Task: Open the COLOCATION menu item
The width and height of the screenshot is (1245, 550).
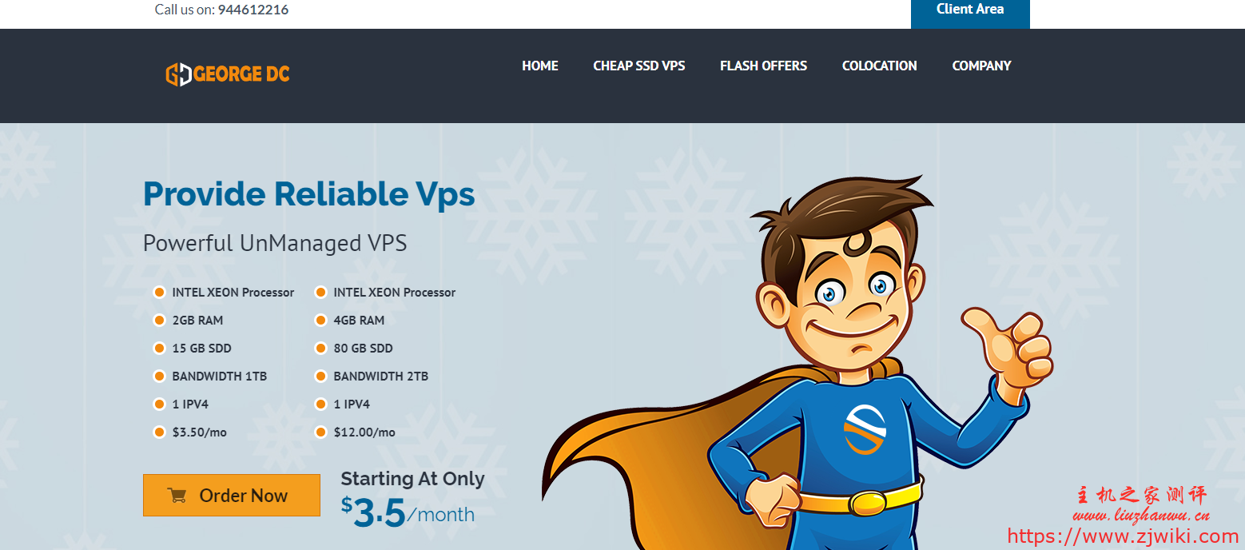Action: tap(879, 66)
